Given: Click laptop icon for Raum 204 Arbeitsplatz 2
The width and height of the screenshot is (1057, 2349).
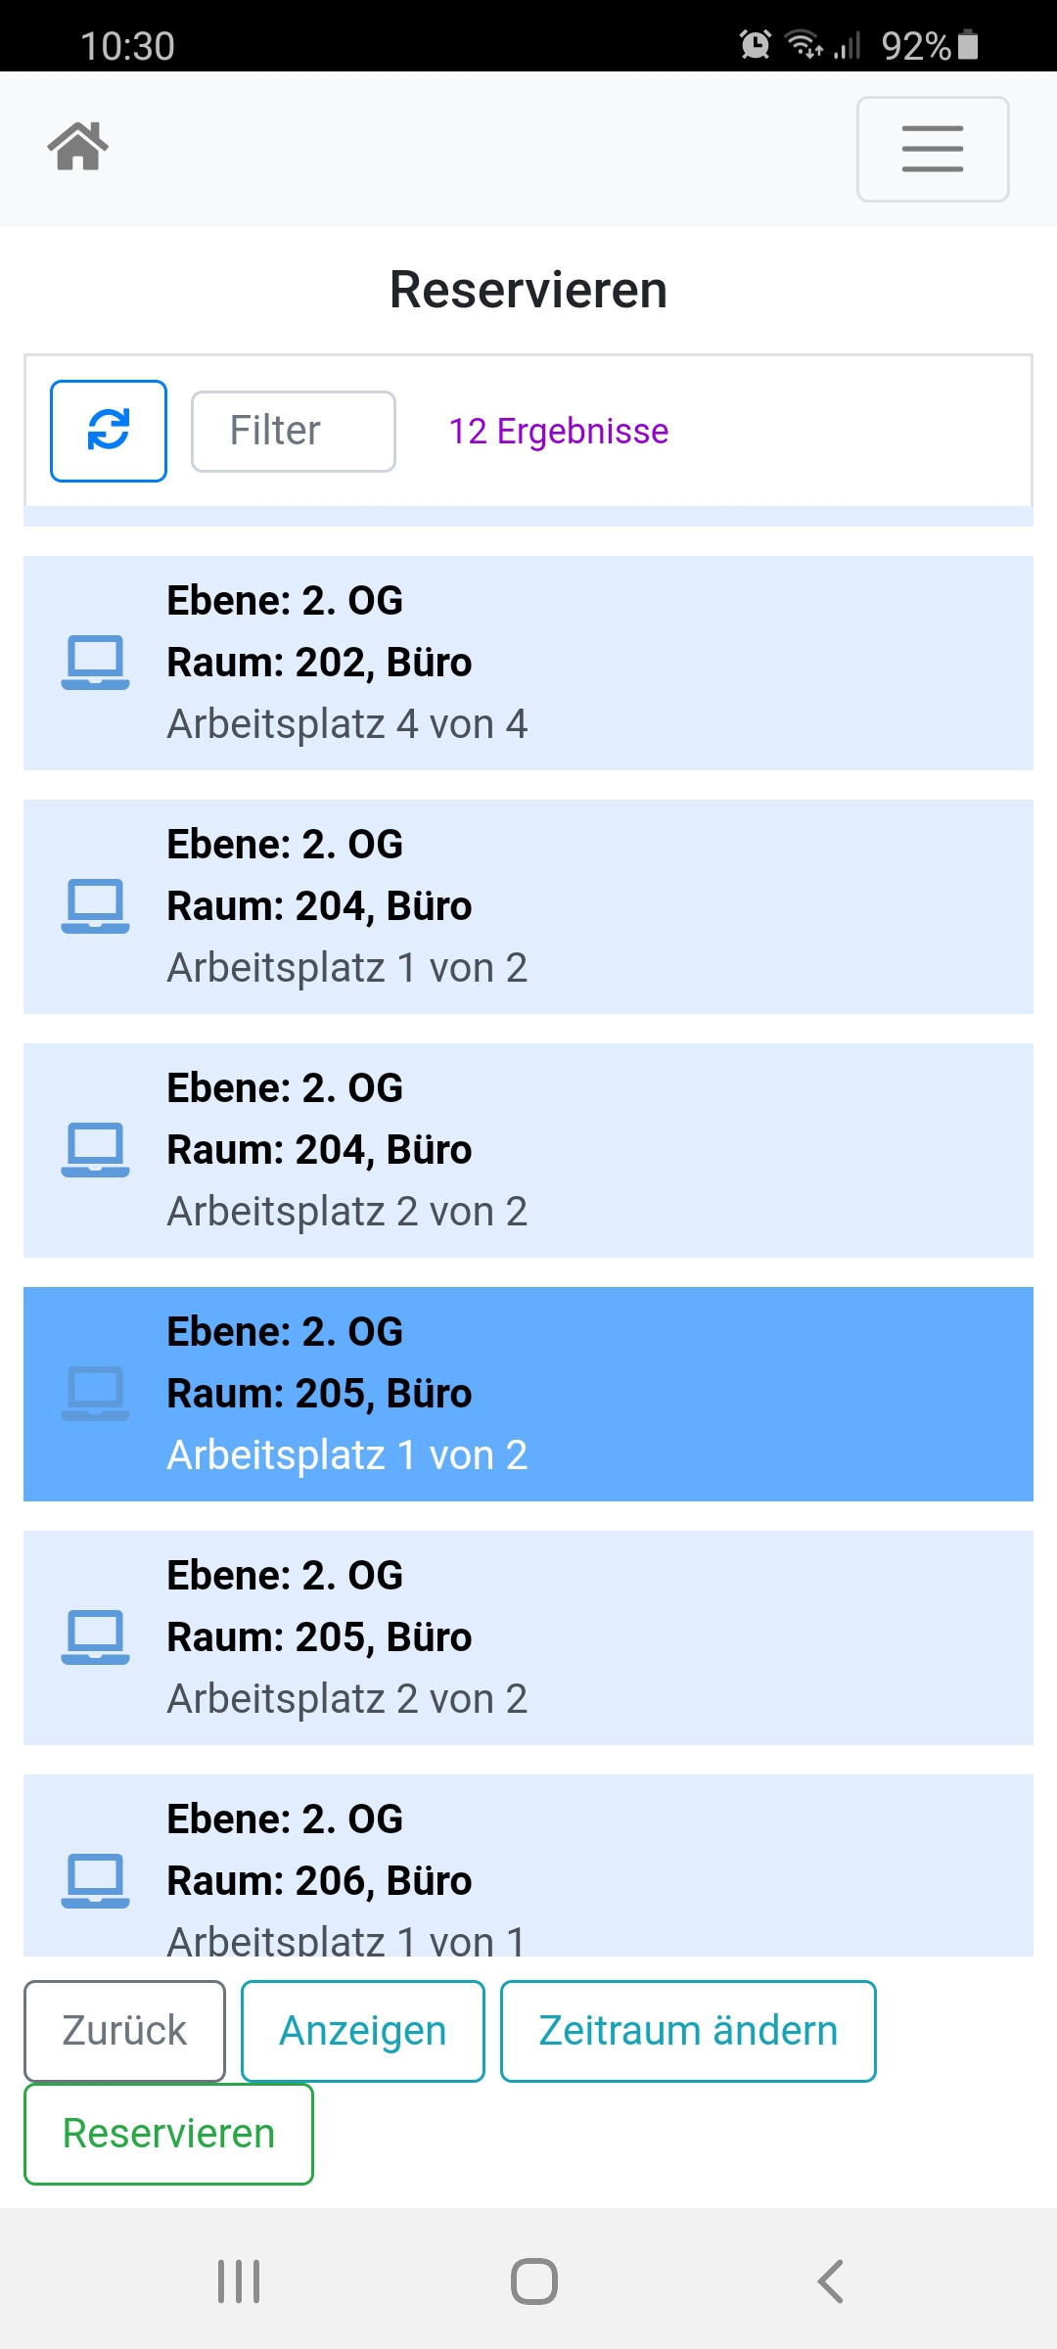Looking at the screenshot, I should 95,1150.
